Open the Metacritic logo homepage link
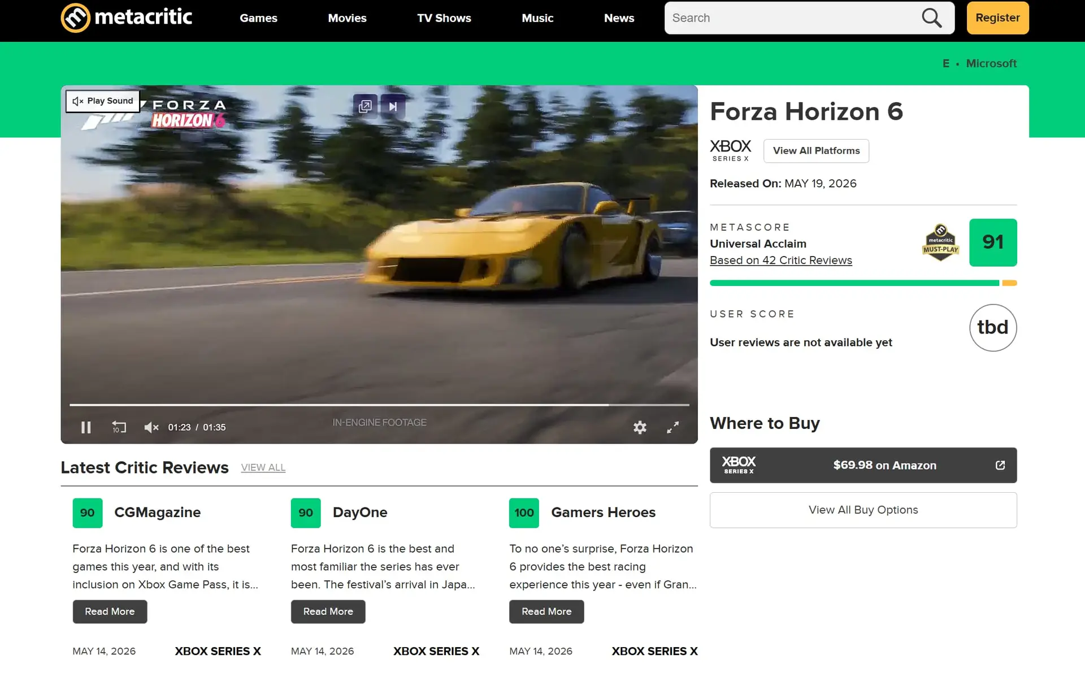Viewport: 1085px width, 690px height. [x=127, y=18]
